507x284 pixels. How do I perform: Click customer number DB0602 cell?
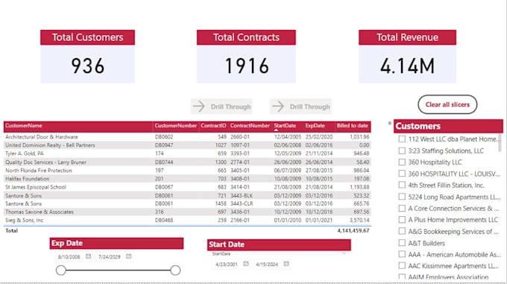164,137
